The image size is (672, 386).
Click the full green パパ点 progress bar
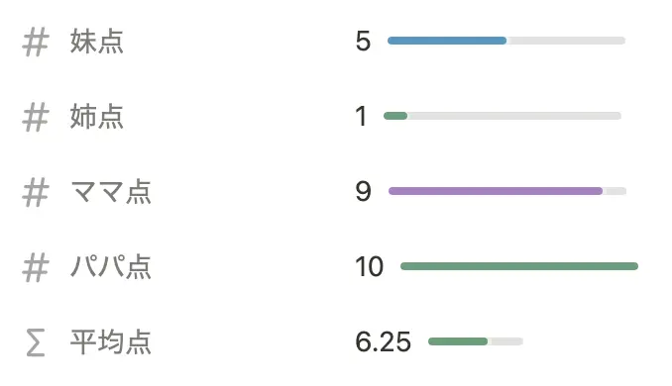(x=519, y=266)
